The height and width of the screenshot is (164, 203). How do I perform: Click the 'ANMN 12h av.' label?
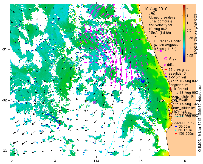click(x=184, y=123)
